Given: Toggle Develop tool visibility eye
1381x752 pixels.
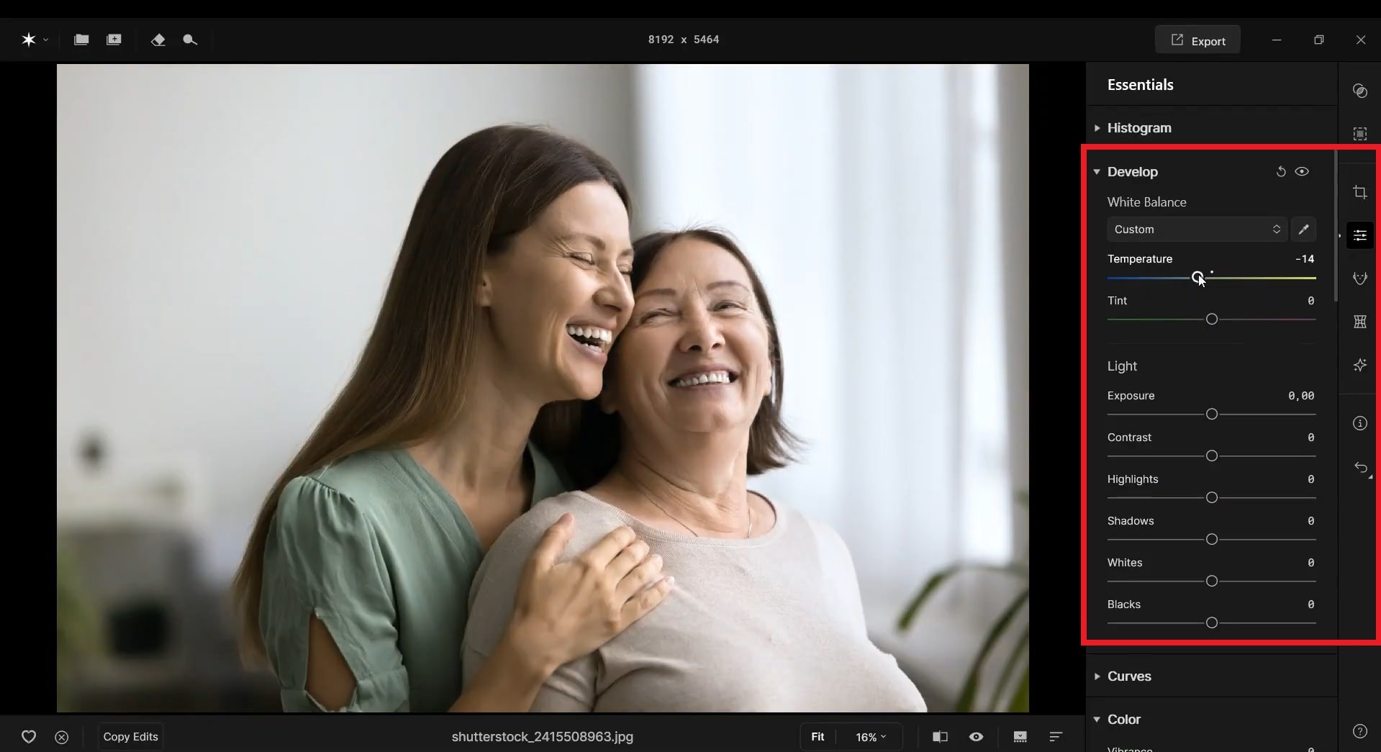Looking at the screenshot, I should click(x=1302, y=171).
